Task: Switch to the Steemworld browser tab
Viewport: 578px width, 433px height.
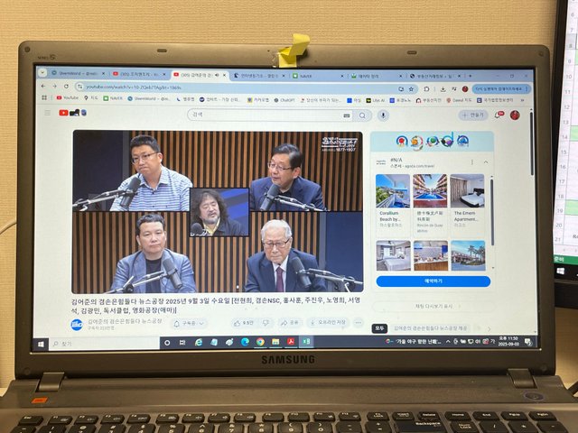Action: 79,74
